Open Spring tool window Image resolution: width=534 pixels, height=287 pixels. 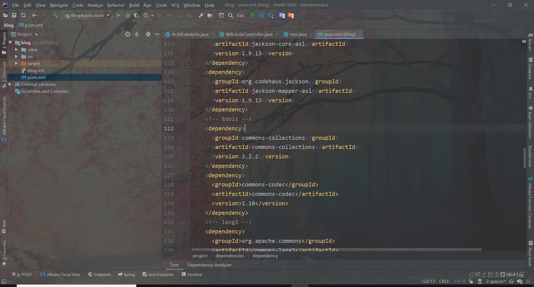tap(126, 274)
